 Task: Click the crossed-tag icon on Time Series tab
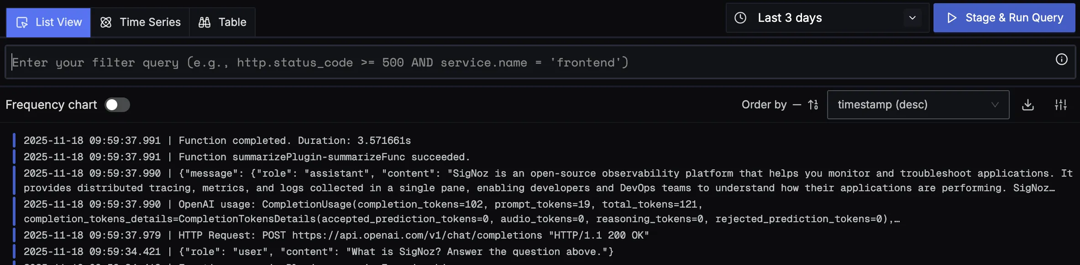[x=106, y=22]
